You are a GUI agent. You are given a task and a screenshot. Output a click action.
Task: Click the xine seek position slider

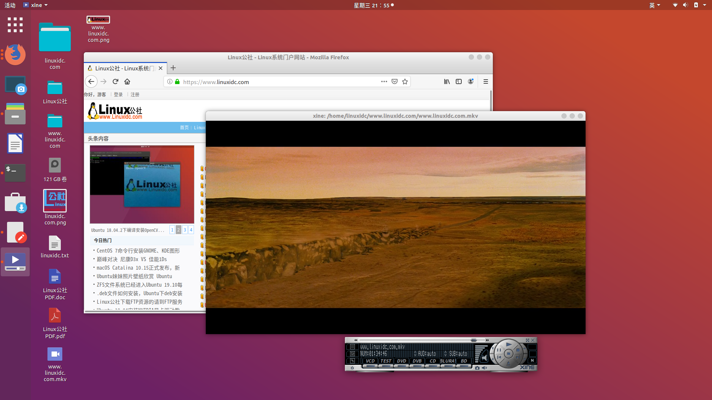click(474, 340)
